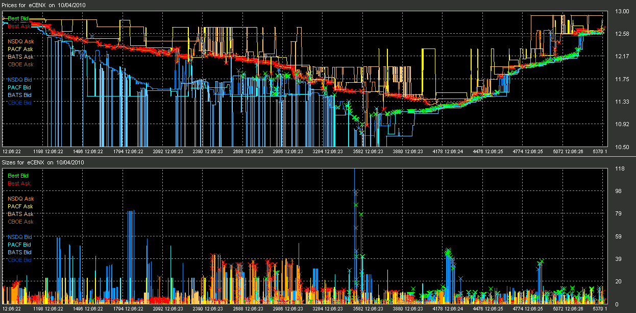The height and width of the screenshot is (313, 636).
Task: Select NSDQ Bid legend label in Sizes chart
Action: [x=20, y=237]
